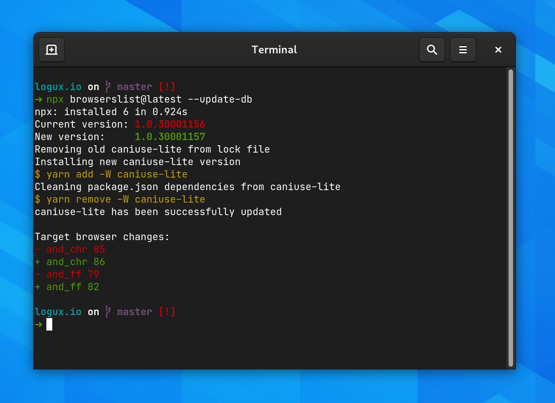Click the npx browserslist@latest --update-db command
Image resolution: width=555 pixels, height=403 pixels.
tap(149, 99)
